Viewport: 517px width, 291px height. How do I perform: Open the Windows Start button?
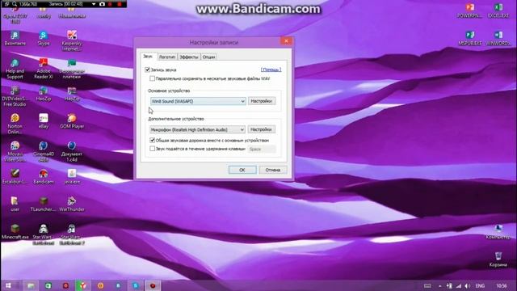9,285
